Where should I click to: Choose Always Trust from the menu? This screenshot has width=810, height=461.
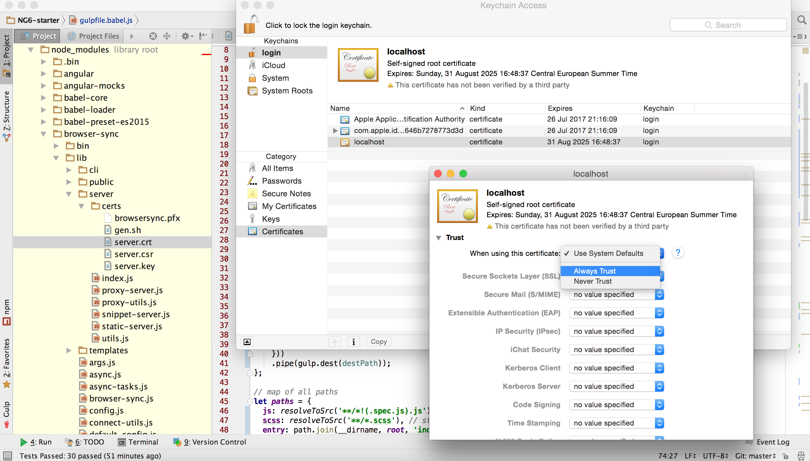(610, 271)
